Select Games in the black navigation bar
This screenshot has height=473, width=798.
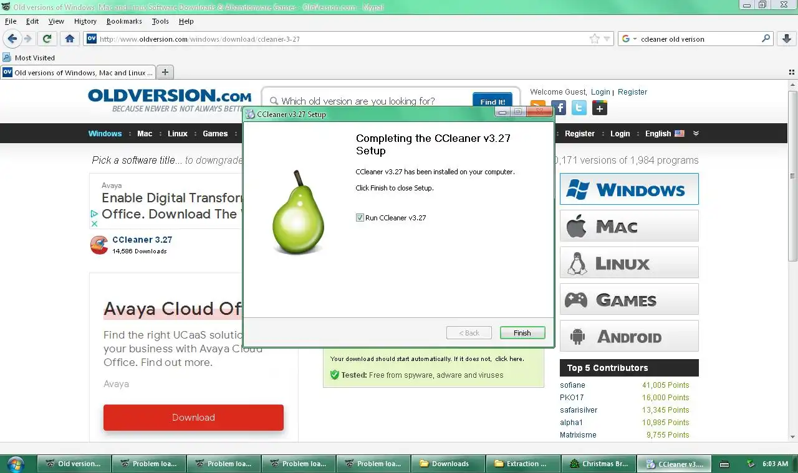tap(215, 133)
